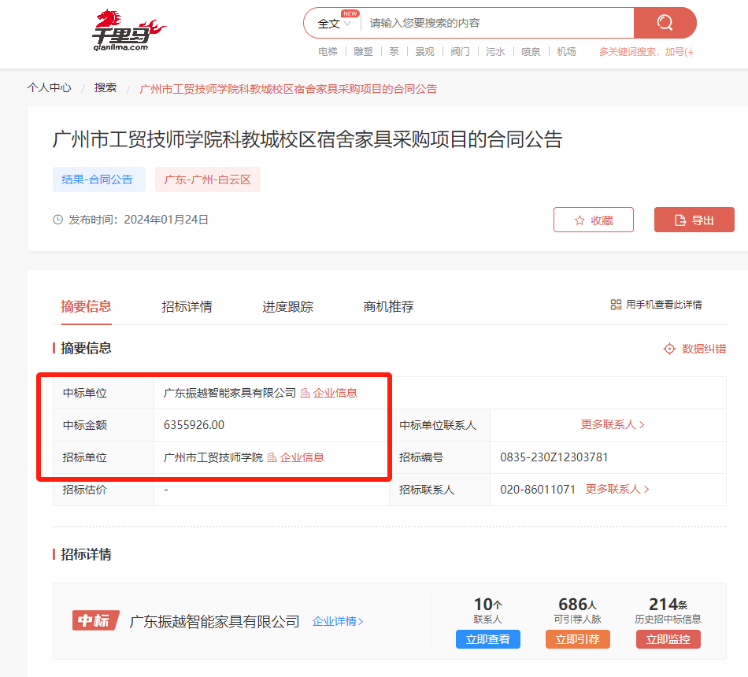Click the 景观 hot keyword

coord(424,51)
